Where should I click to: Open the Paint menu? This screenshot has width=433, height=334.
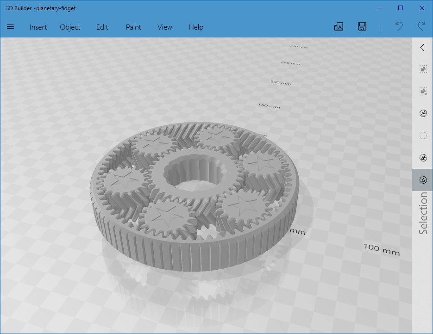coord(133,27)
